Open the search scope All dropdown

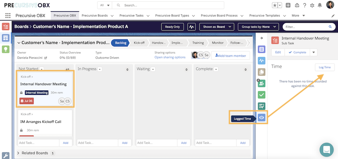coord(105,5)
